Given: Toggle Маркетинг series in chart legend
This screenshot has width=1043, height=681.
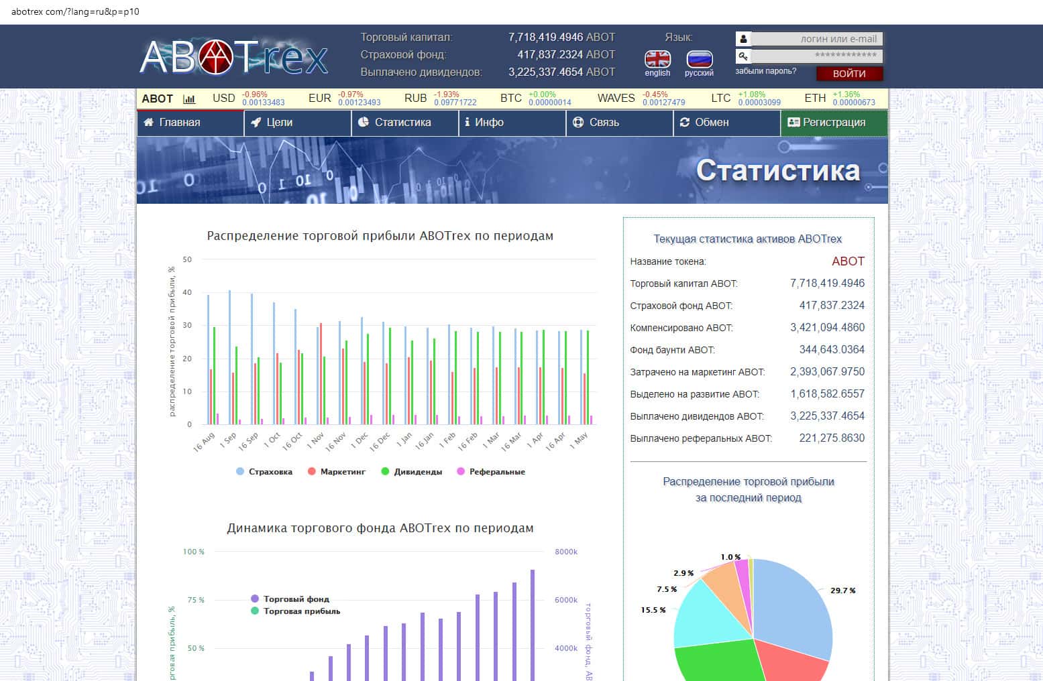Looking at the screenshot, I should pyautogui.click(x=336, y=472).
